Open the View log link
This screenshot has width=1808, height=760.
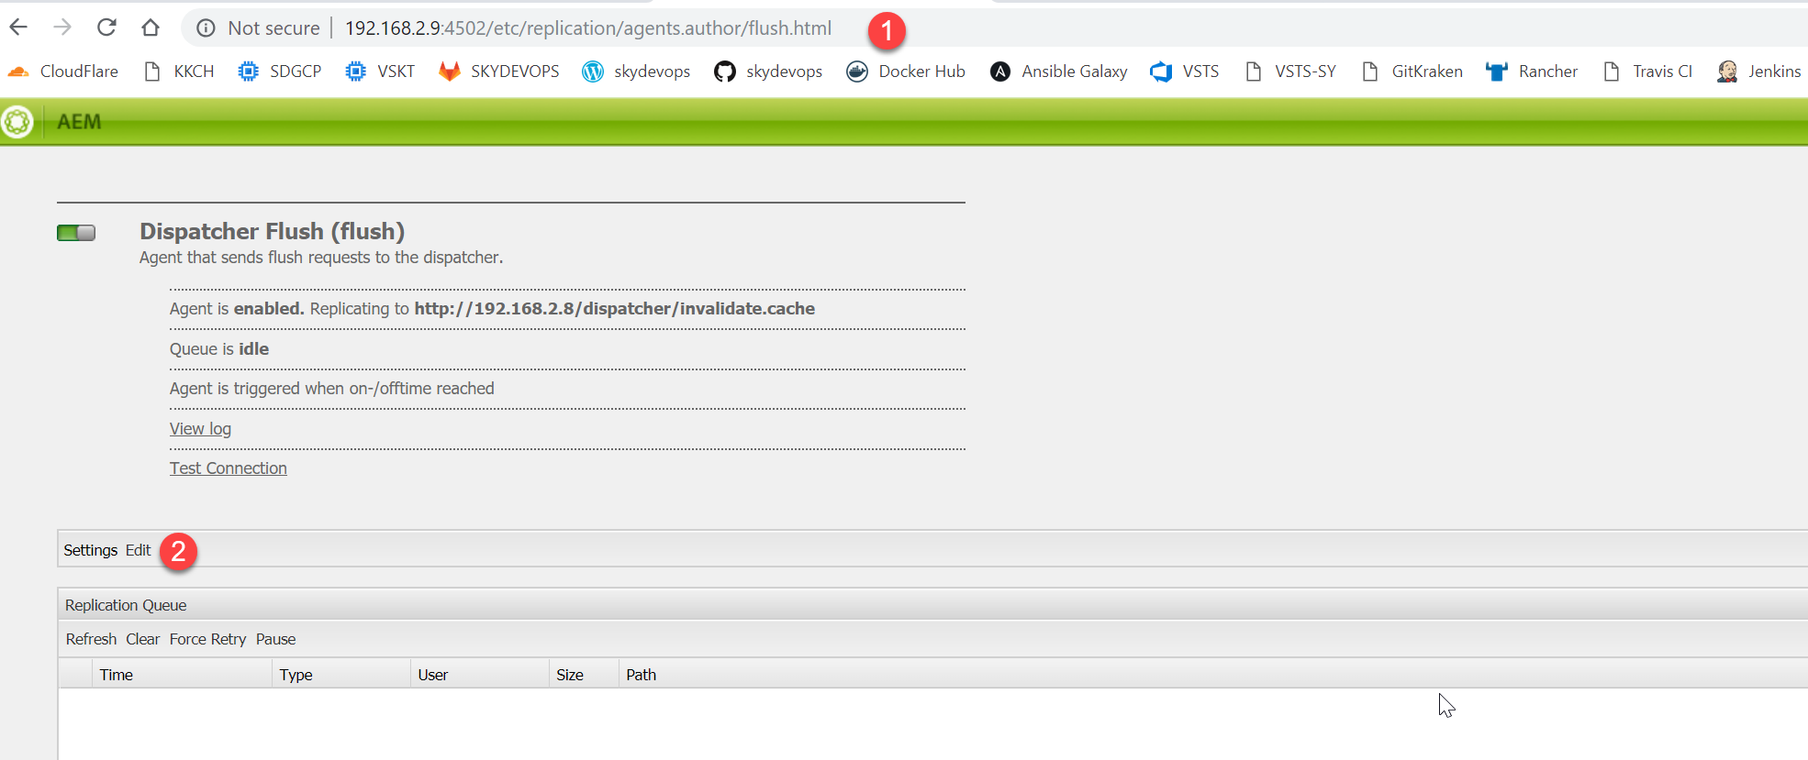pos(200,429)
